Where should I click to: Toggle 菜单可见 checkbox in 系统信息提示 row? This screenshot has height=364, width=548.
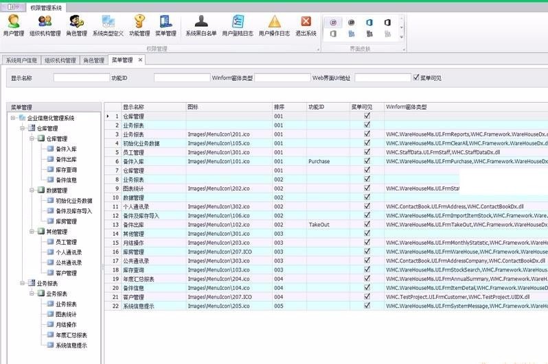pyautogui.click(x=367, y=306)
